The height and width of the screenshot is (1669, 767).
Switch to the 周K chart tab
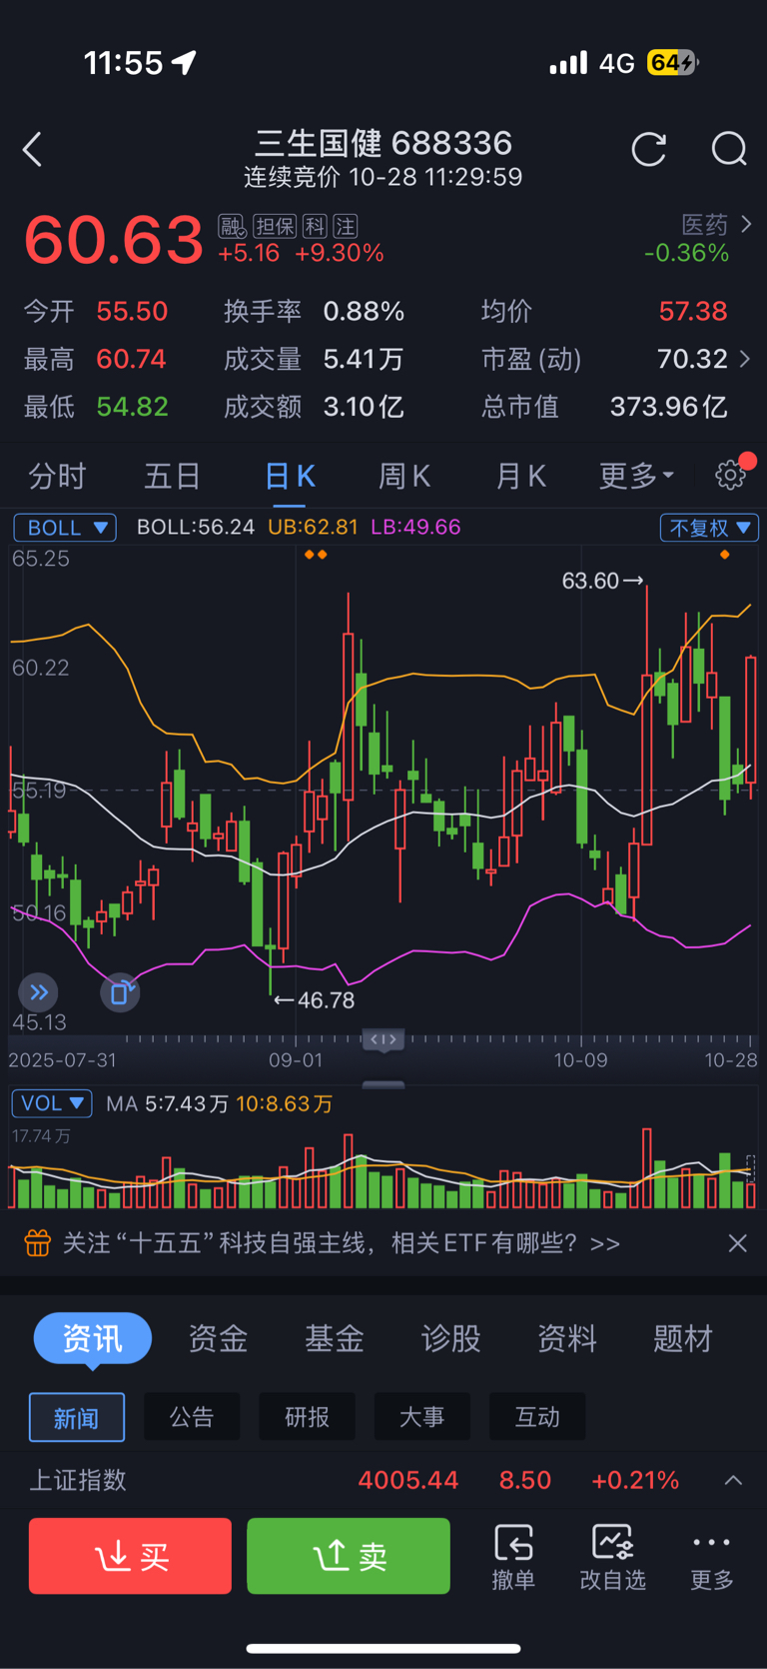coord(404,477)
